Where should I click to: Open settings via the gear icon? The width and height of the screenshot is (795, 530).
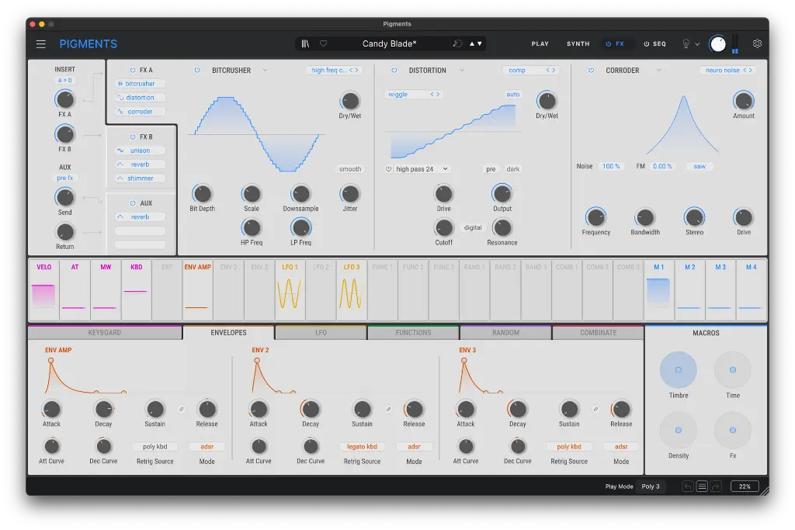[757, 43]
